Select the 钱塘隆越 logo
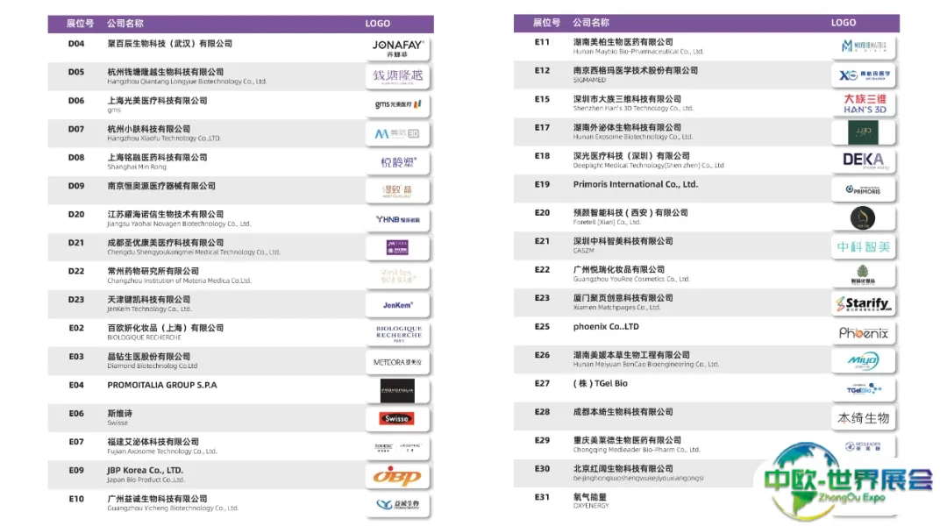Screen dimensions: 947x526 (398, 76)
